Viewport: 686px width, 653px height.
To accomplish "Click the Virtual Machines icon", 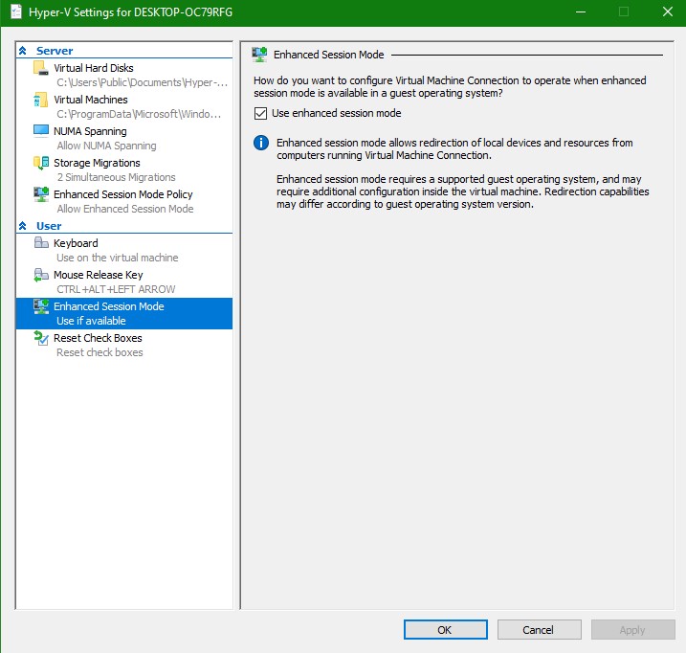I will click(x=40, y=100).
